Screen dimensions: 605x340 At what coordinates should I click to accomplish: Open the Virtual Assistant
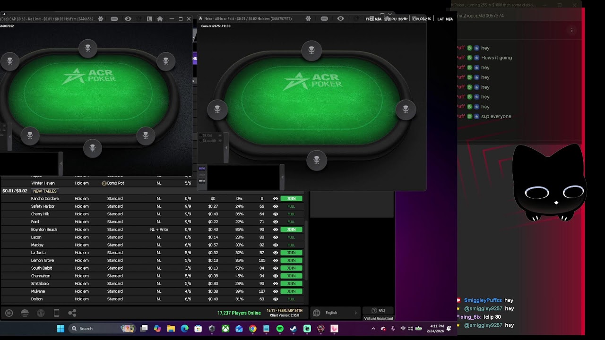(x=378, y=319)
